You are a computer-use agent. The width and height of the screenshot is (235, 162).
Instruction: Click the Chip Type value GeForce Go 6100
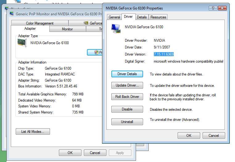point(58,68)
